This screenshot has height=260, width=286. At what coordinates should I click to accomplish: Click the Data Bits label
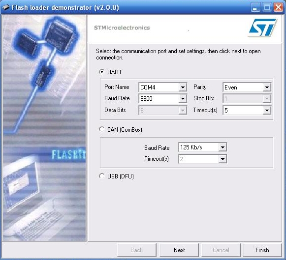115,110
